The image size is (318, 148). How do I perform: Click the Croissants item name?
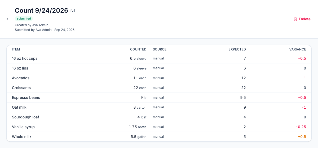tap(21, 88)
